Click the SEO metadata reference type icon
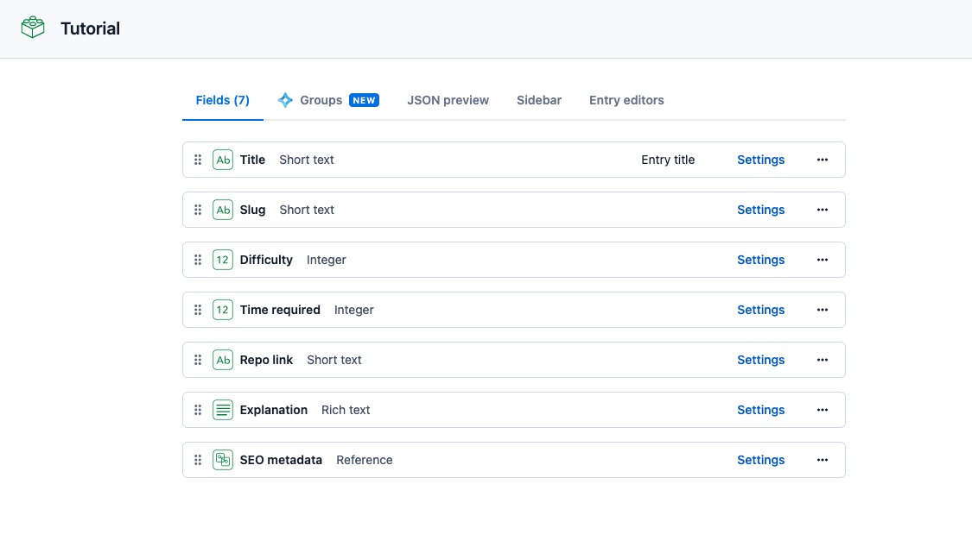The width and height of the screenshot is (972, 547). [x=223, y=460]
